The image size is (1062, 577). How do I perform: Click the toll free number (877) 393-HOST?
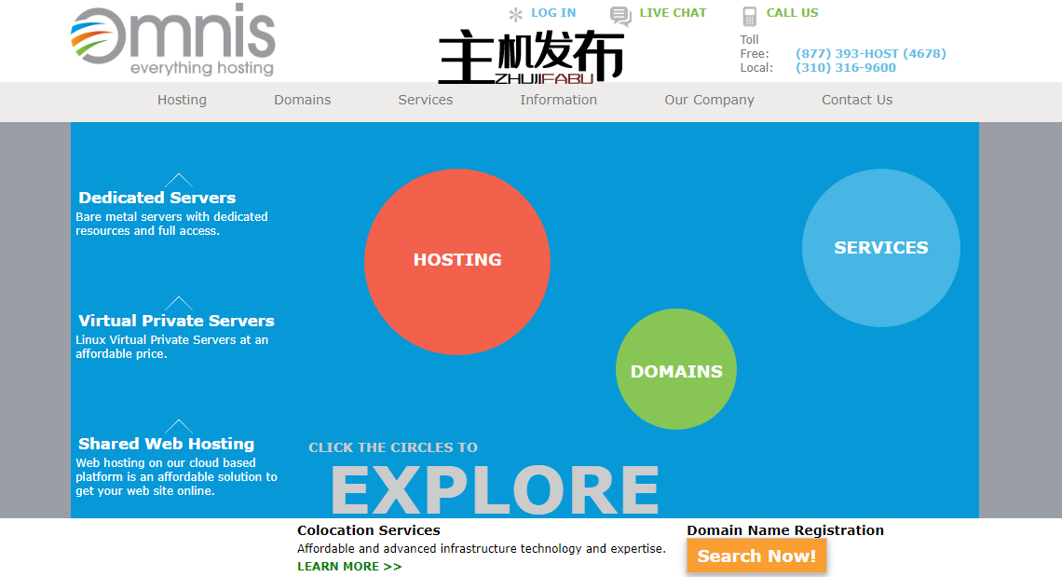tap(870, 53)
